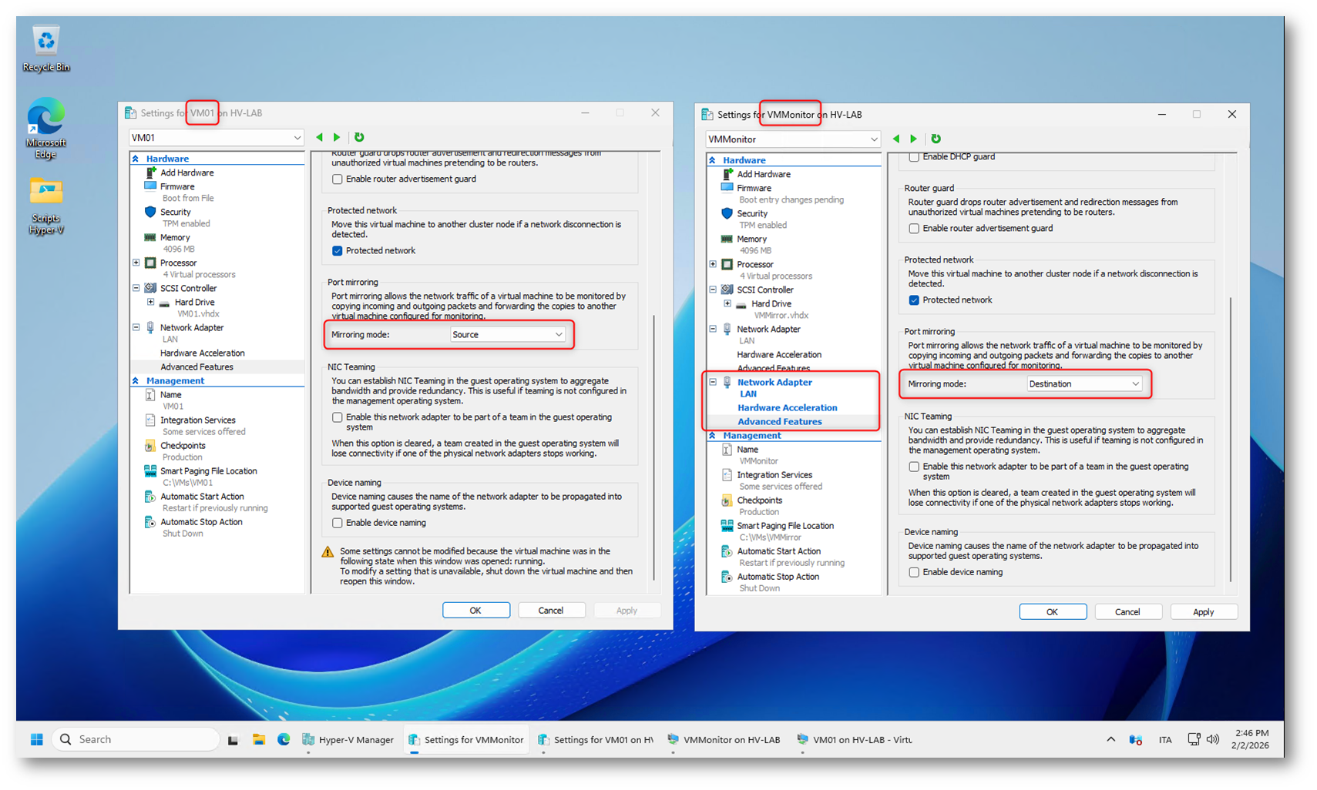Screen dimensions: 1317x790
Task: Expand the Processor node in VM01 tree
Action: pyautogui.click(x=136, y=263)
